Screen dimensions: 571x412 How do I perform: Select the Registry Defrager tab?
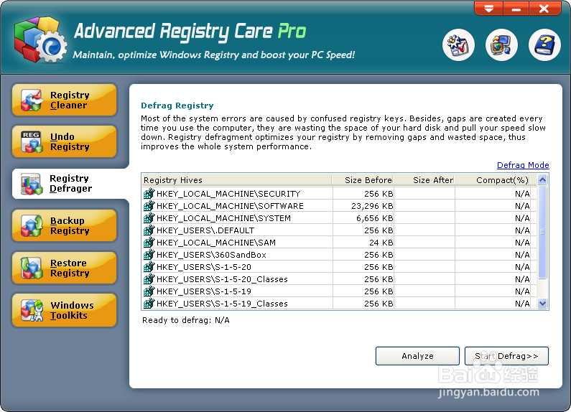(69, 184)
